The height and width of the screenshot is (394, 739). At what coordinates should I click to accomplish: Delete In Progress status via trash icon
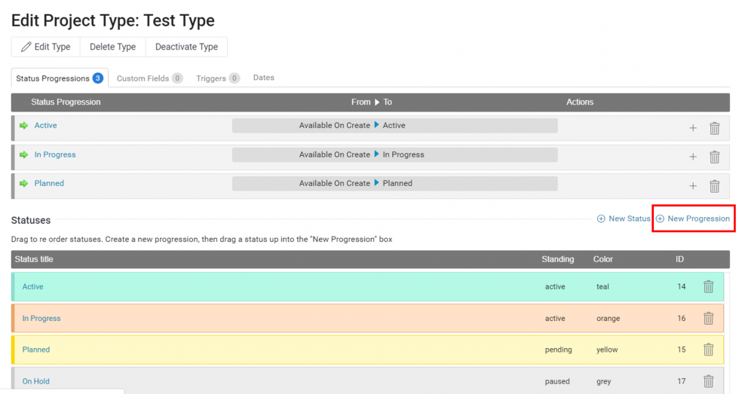[x=708, y=318]
